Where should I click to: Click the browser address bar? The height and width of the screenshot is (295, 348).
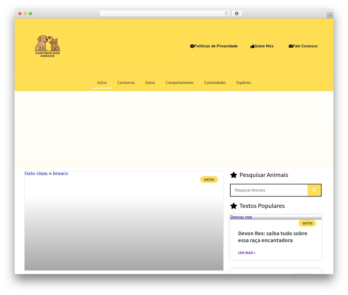point(164,14)
